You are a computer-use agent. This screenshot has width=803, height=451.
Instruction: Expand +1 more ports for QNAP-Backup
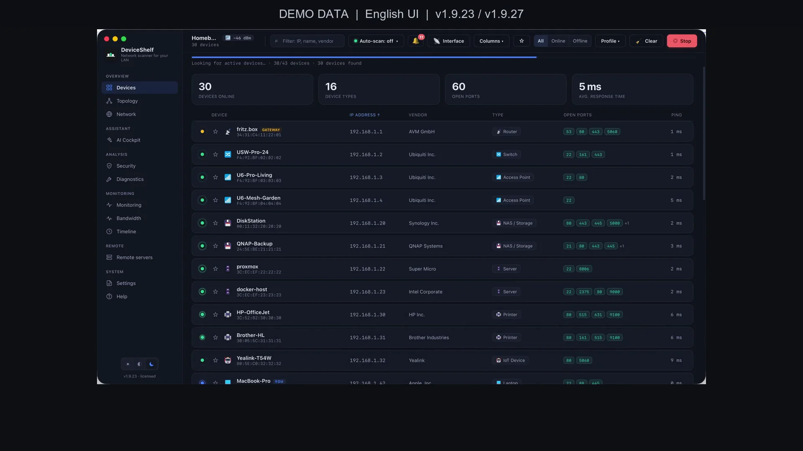tap(622, 246)
